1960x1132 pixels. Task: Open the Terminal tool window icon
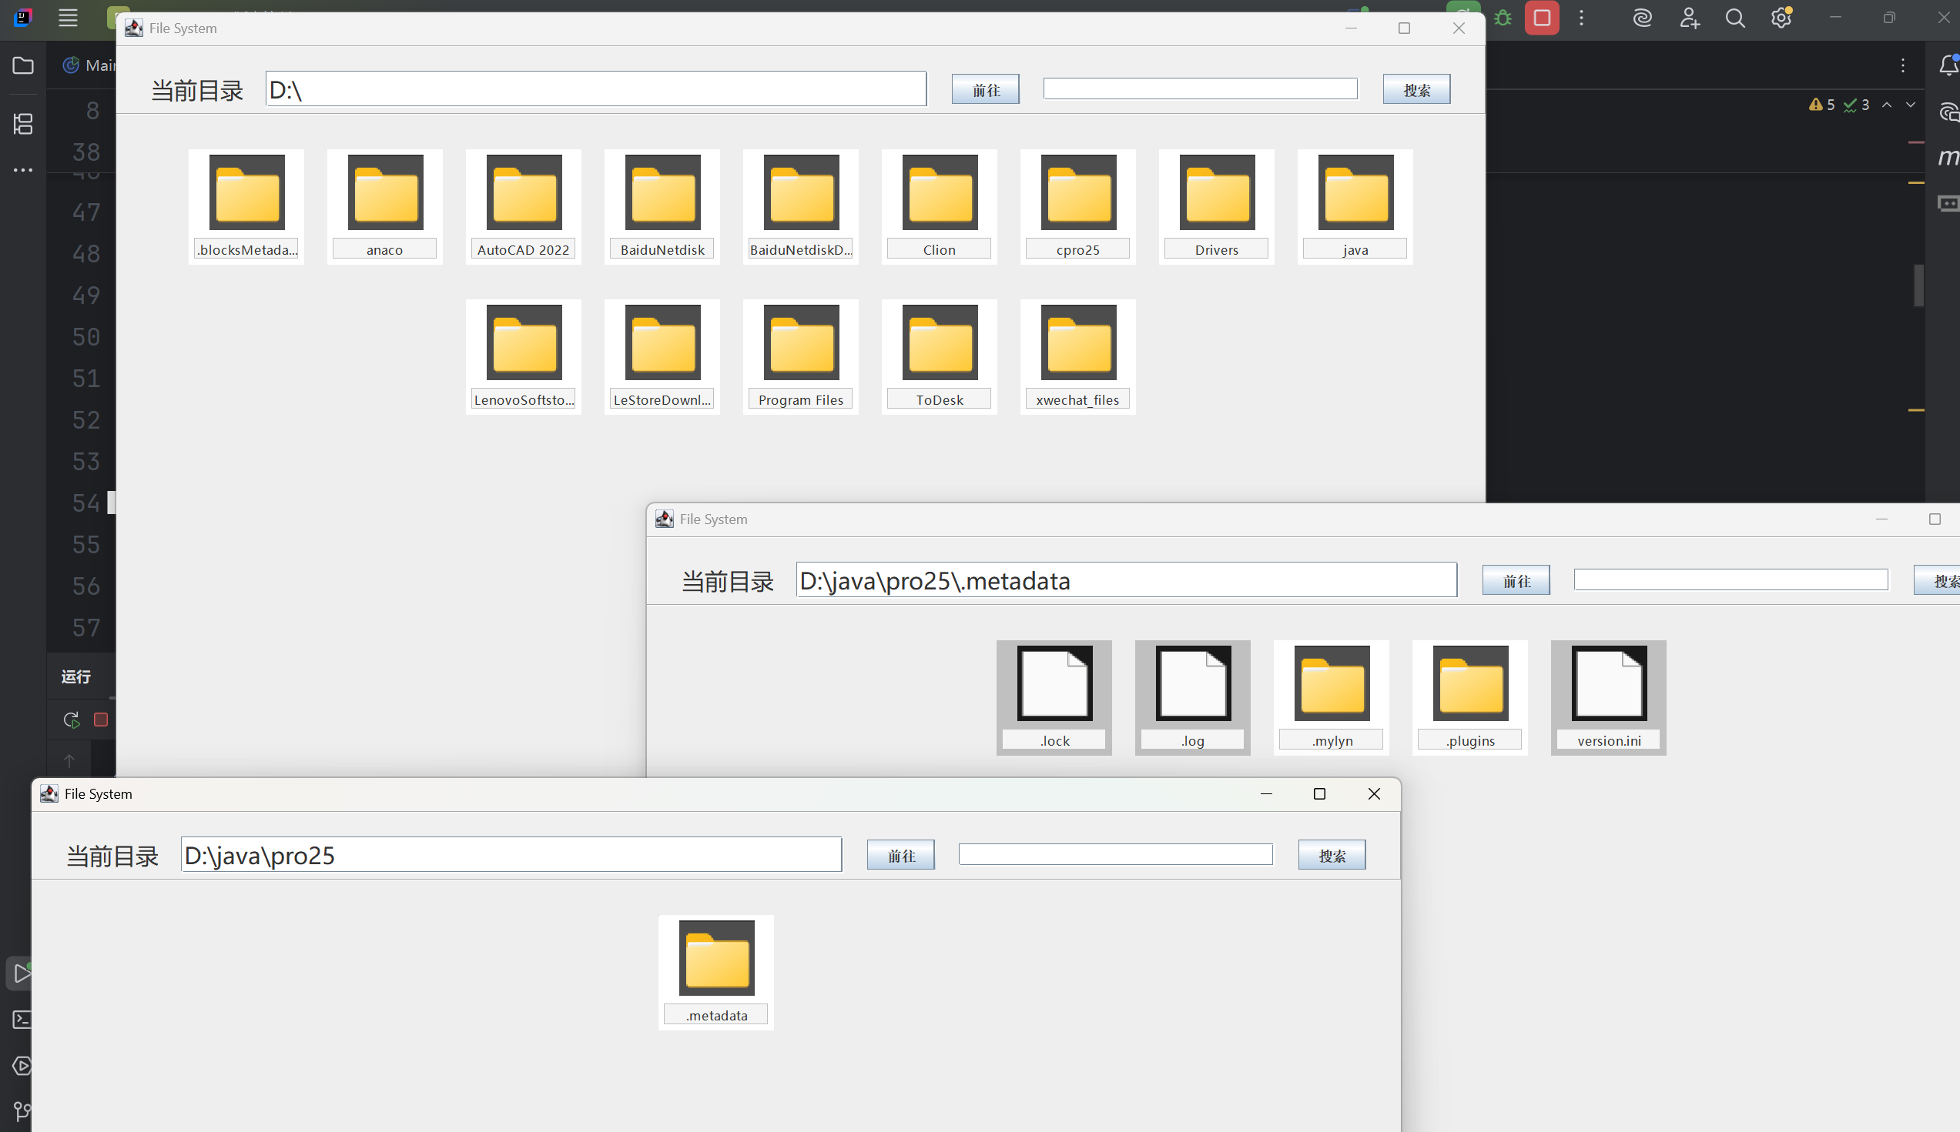click(x=22, y=1020)
